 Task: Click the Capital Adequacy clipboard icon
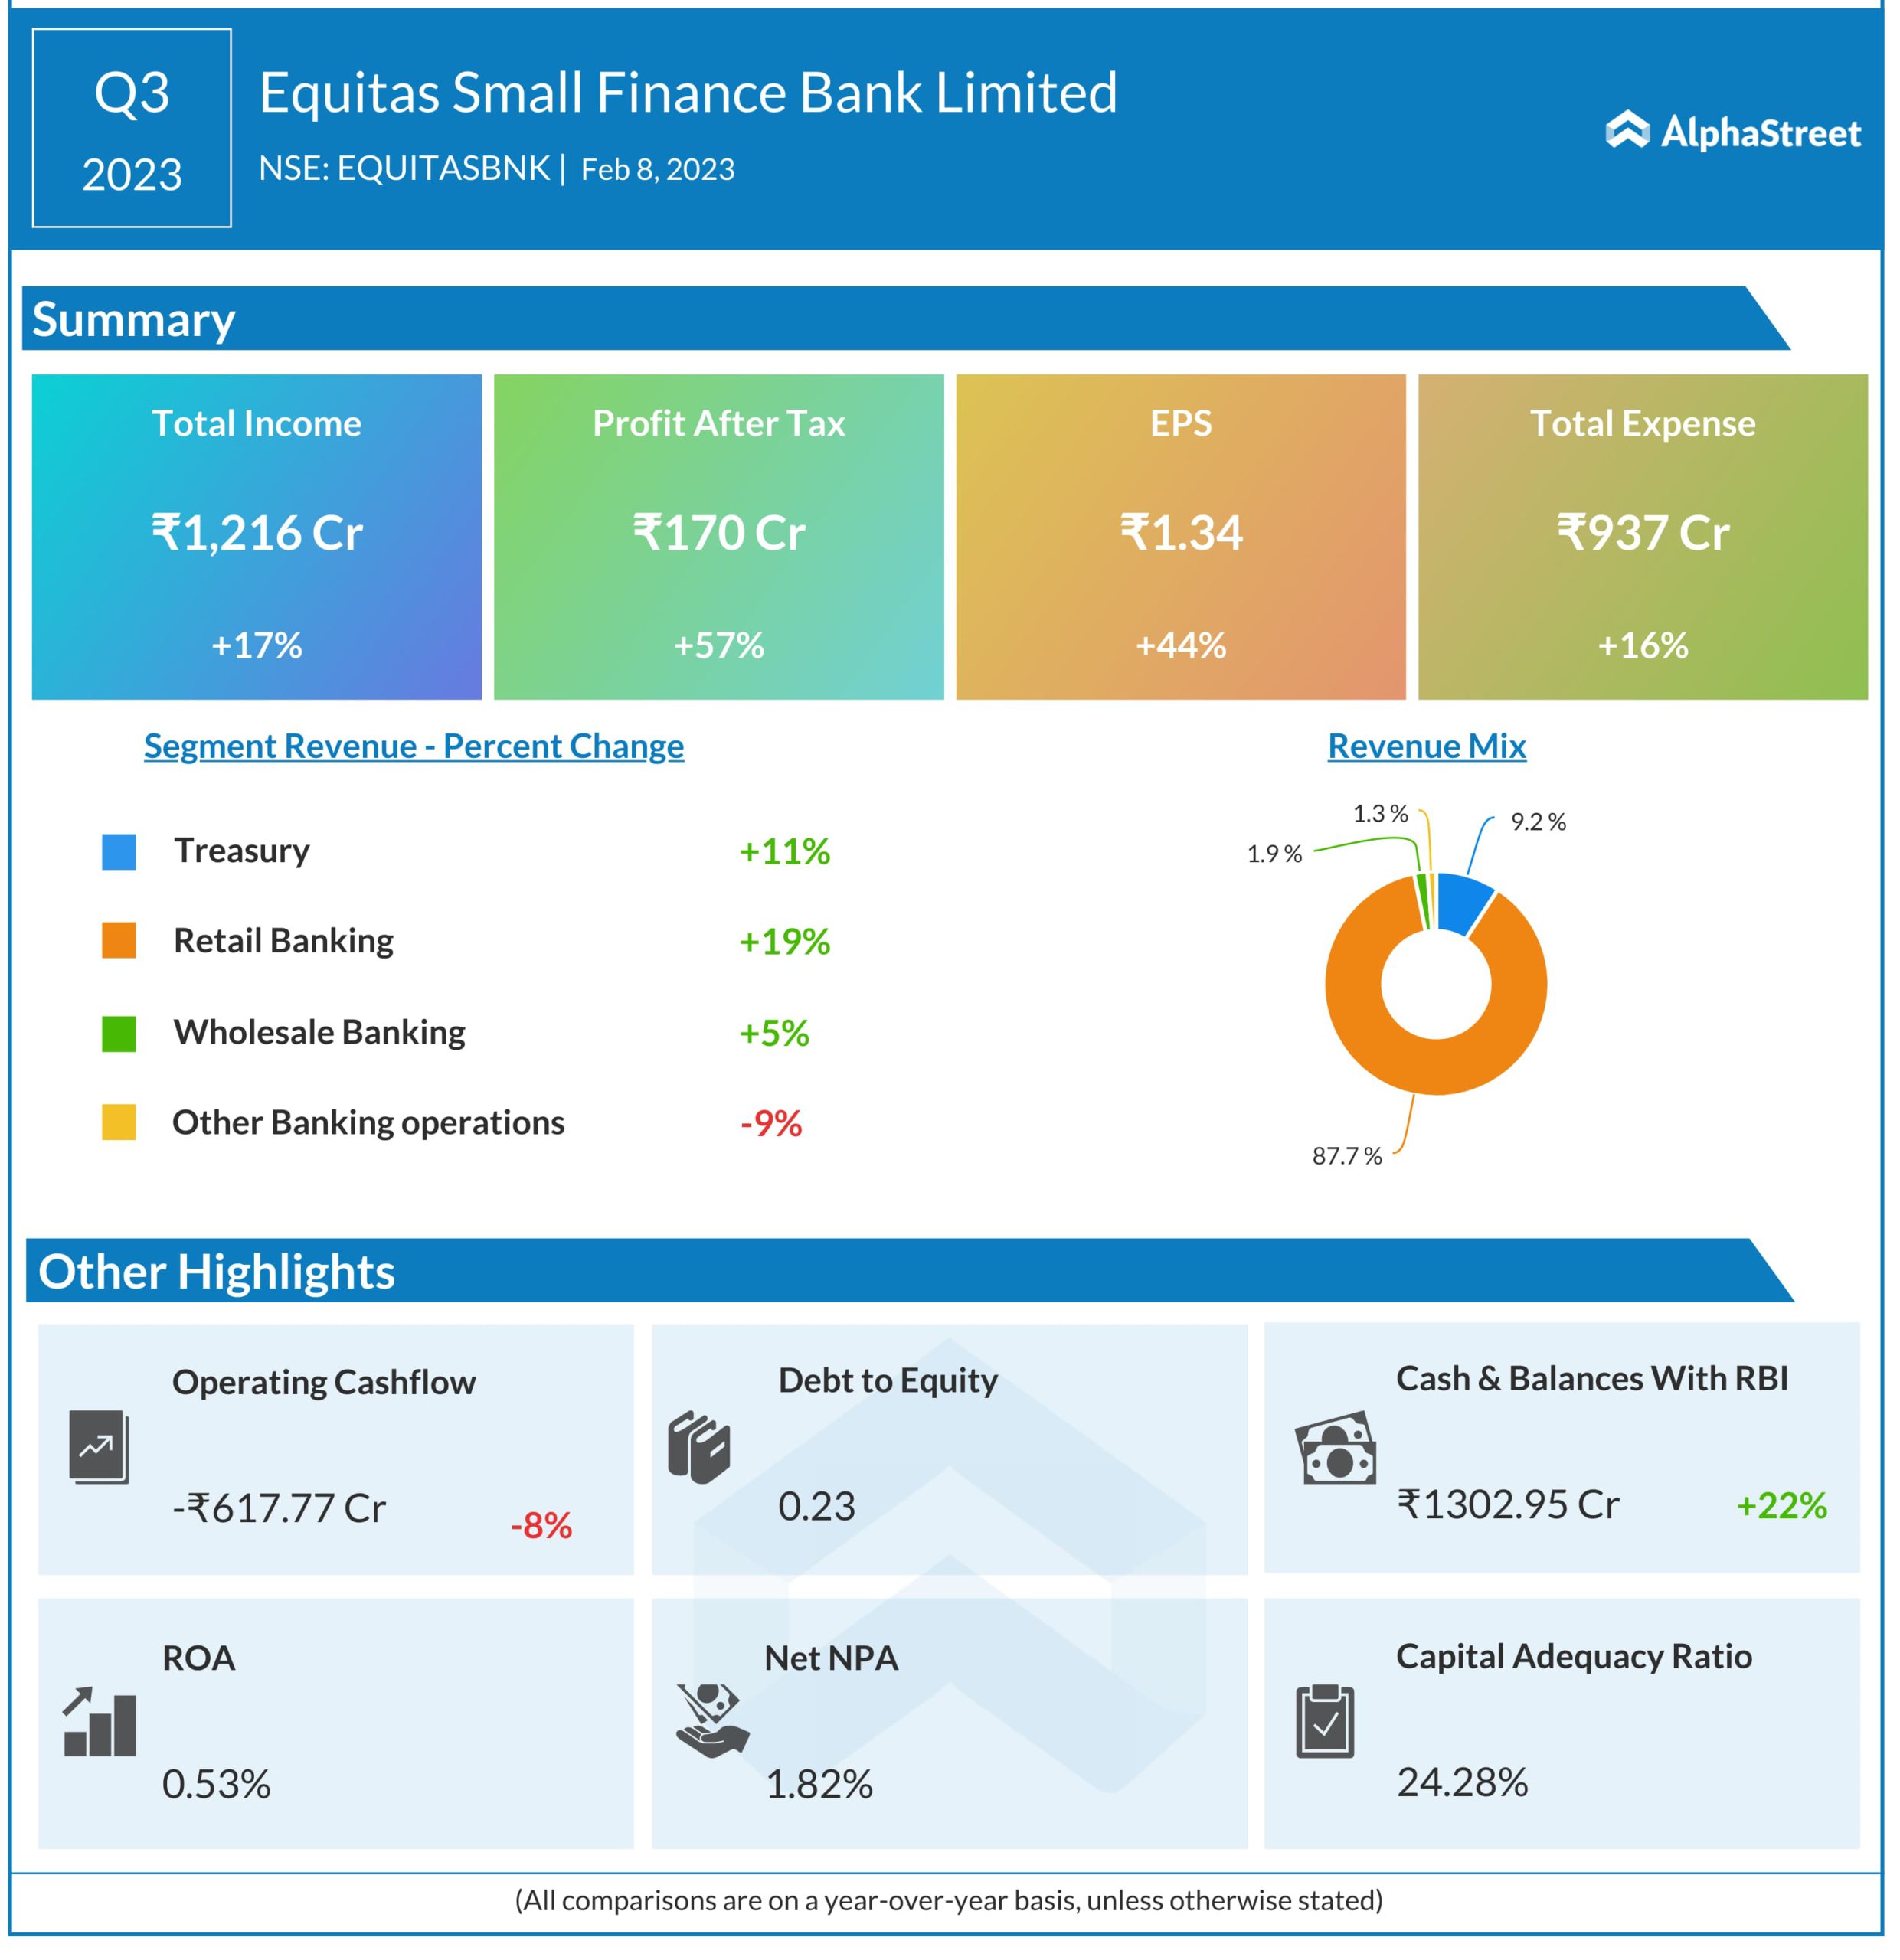click(x=1325, y=1721)
